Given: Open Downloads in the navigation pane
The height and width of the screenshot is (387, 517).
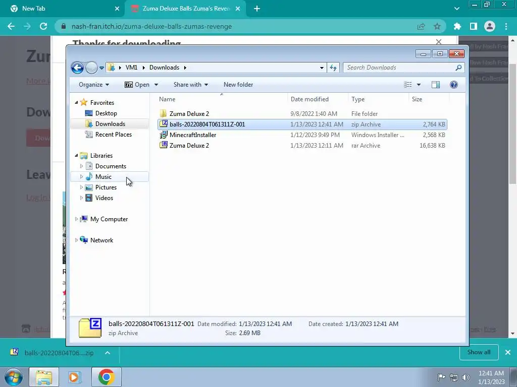Looking at the screenshot, I should tap(110, 124).
